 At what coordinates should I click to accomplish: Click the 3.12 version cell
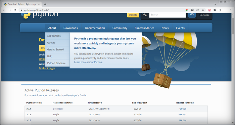[29, 115]
